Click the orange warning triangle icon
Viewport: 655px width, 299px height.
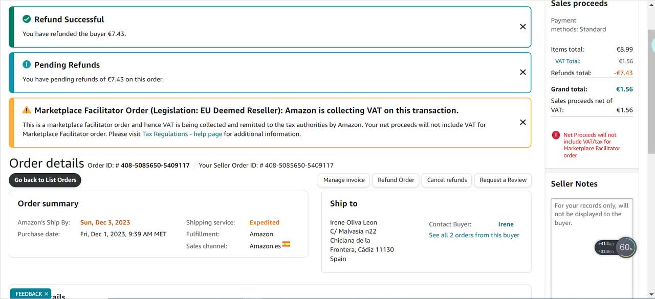pyautogui.click(x=27, y=110)
